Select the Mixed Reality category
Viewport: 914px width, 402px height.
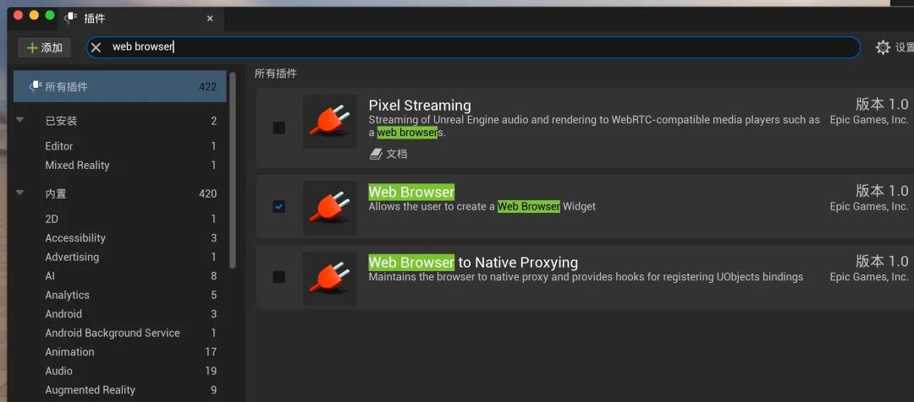(77, 166)
